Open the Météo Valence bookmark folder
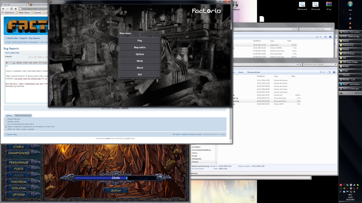 tap(23, 13)
